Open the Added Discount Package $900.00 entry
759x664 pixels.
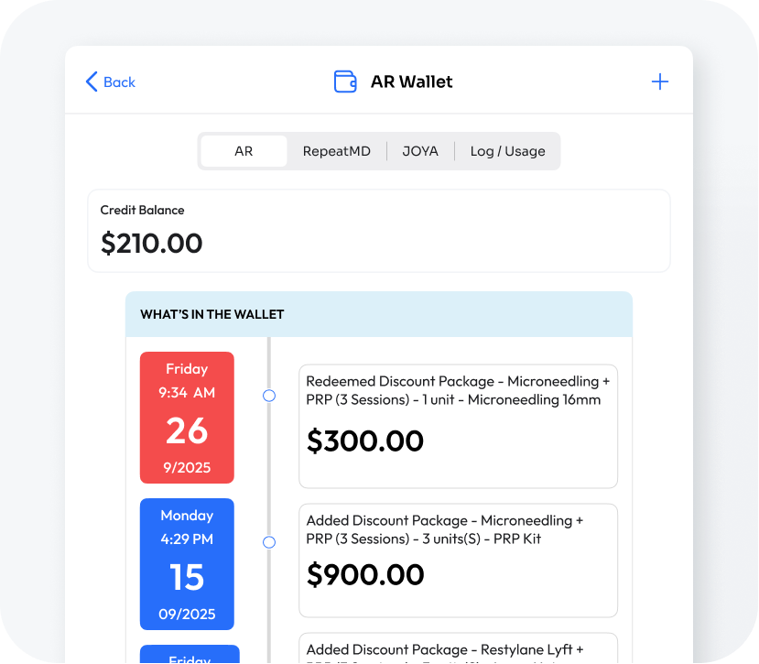[x=458, y=560]
